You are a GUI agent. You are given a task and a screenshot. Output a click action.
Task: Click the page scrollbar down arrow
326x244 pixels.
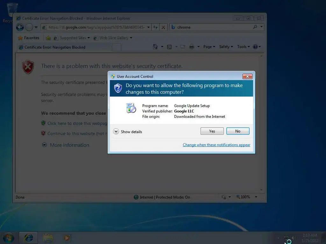261,190
